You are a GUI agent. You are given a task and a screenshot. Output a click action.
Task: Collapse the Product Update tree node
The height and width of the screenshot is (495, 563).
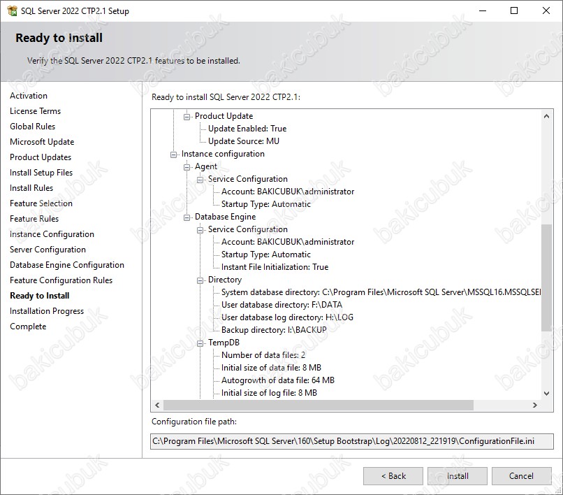click(187, 117)
